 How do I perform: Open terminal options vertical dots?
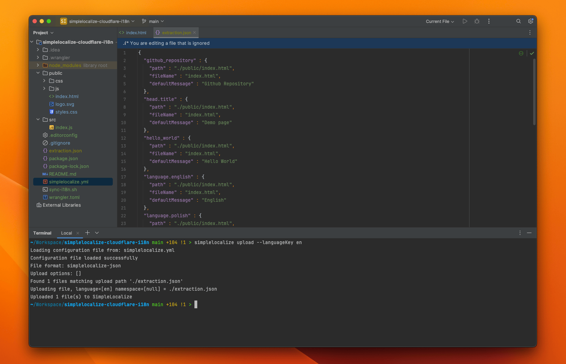pos(520,233)
